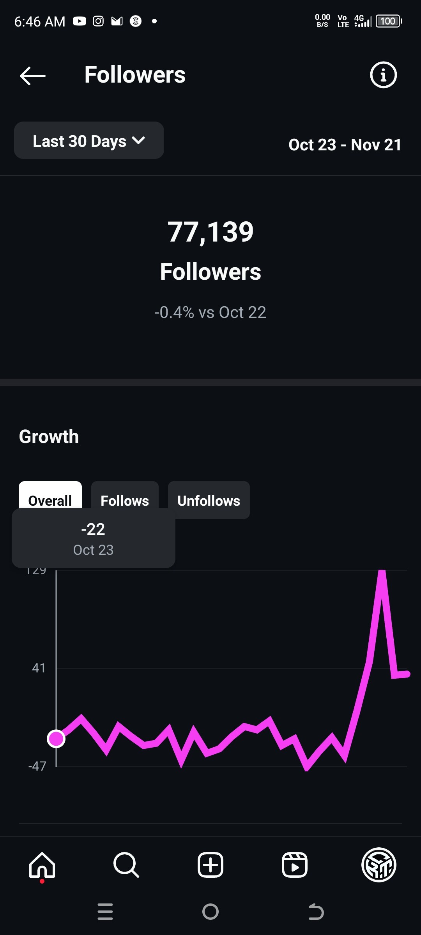This screenshot has width=421, height=935.
Task: Tap the Gmail notification status icon
Action: coord(117,21)
